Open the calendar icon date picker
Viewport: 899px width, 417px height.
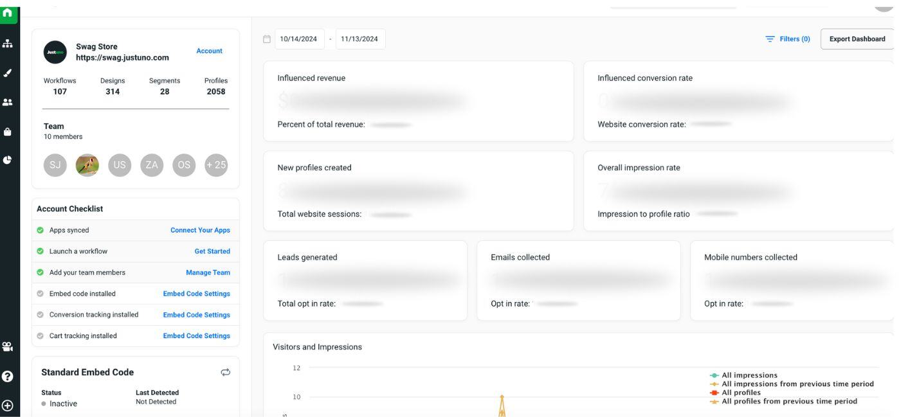click(267, 39)
